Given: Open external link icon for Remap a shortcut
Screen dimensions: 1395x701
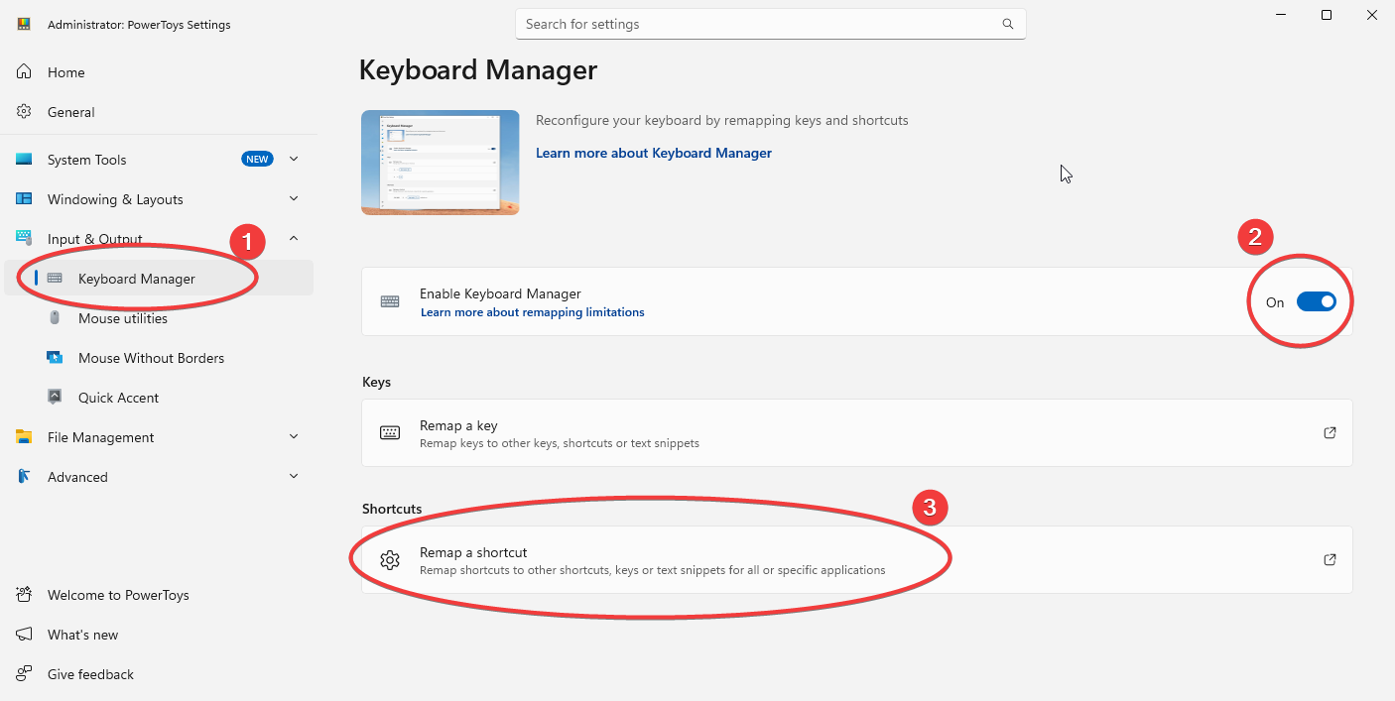Looking at the screenshot, I should [x=1330, y=560].
